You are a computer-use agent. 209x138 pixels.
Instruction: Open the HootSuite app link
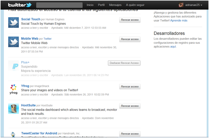click(28, 105)
